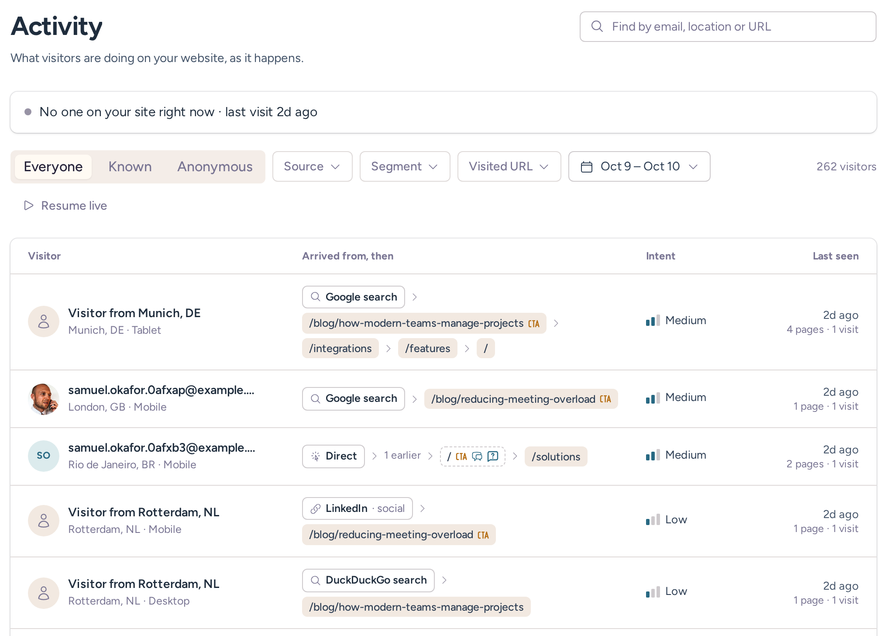Click question-mark icon in Rio visitor path
The height and width of the screenshot is (636, 887).
point(493,456)
